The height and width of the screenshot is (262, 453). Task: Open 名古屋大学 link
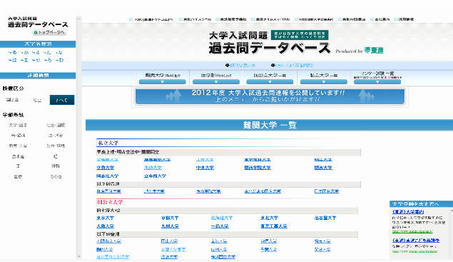pos(325,218)
